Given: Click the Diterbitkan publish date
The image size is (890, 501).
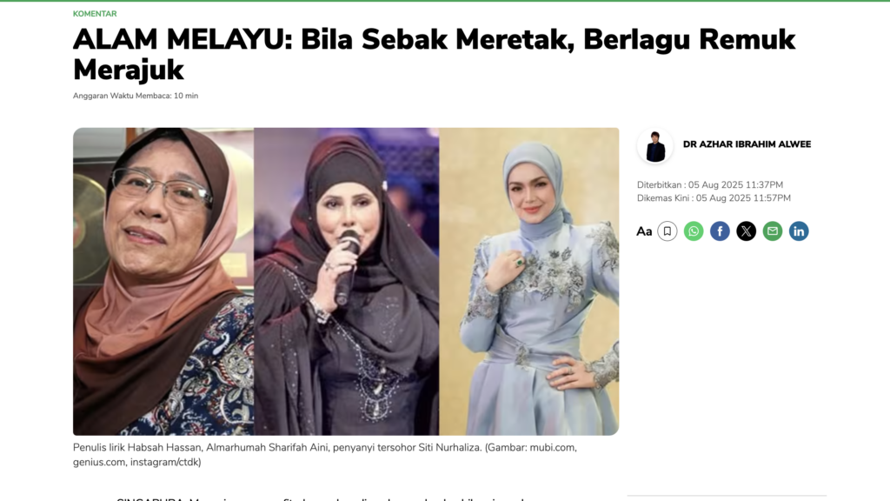Looking at the screenshot, I should pyautogui.click(x=710, y=184).
